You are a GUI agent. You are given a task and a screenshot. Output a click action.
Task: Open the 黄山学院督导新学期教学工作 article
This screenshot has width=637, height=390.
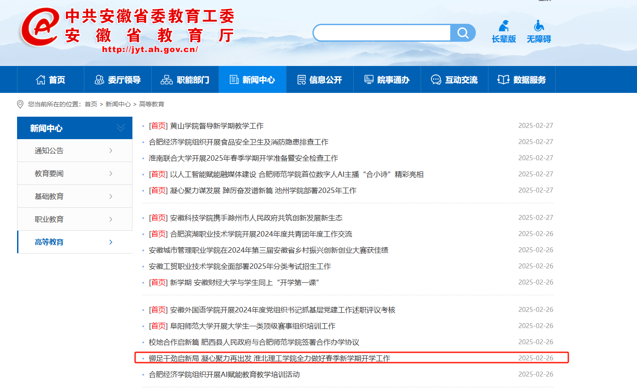click(x=216, y=126)
